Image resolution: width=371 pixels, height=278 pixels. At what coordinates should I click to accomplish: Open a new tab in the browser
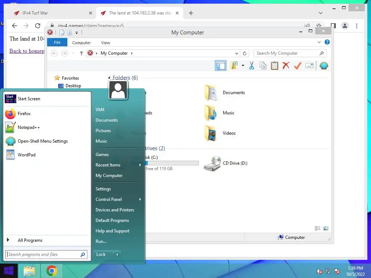pos(191,13)
